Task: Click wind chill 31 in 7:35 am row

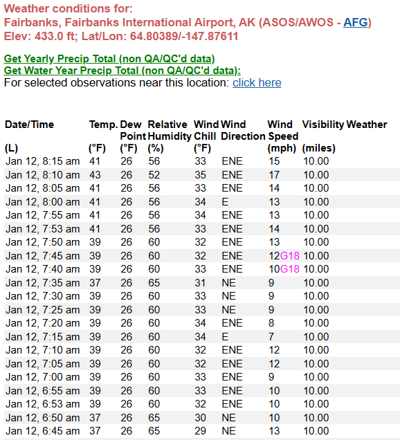Action: (200, 282)
